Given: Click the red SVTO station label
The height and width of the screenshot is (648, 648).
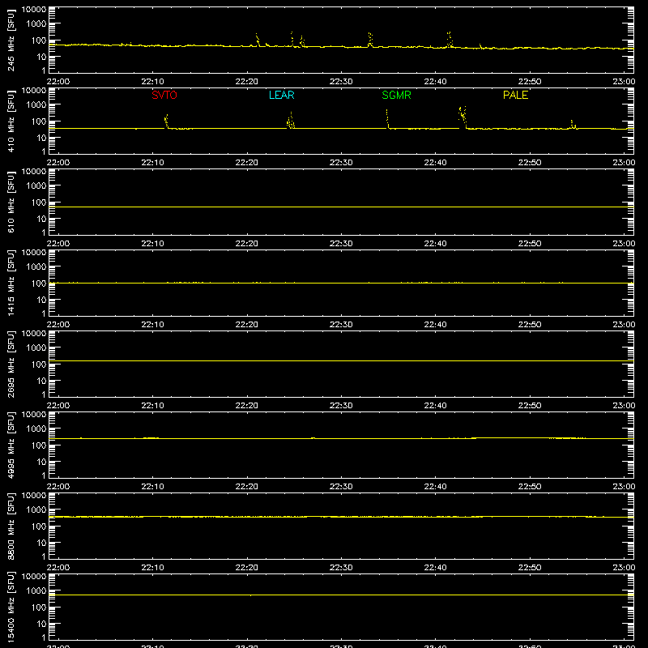Looking at the screenshot, I should click(164, 95).
